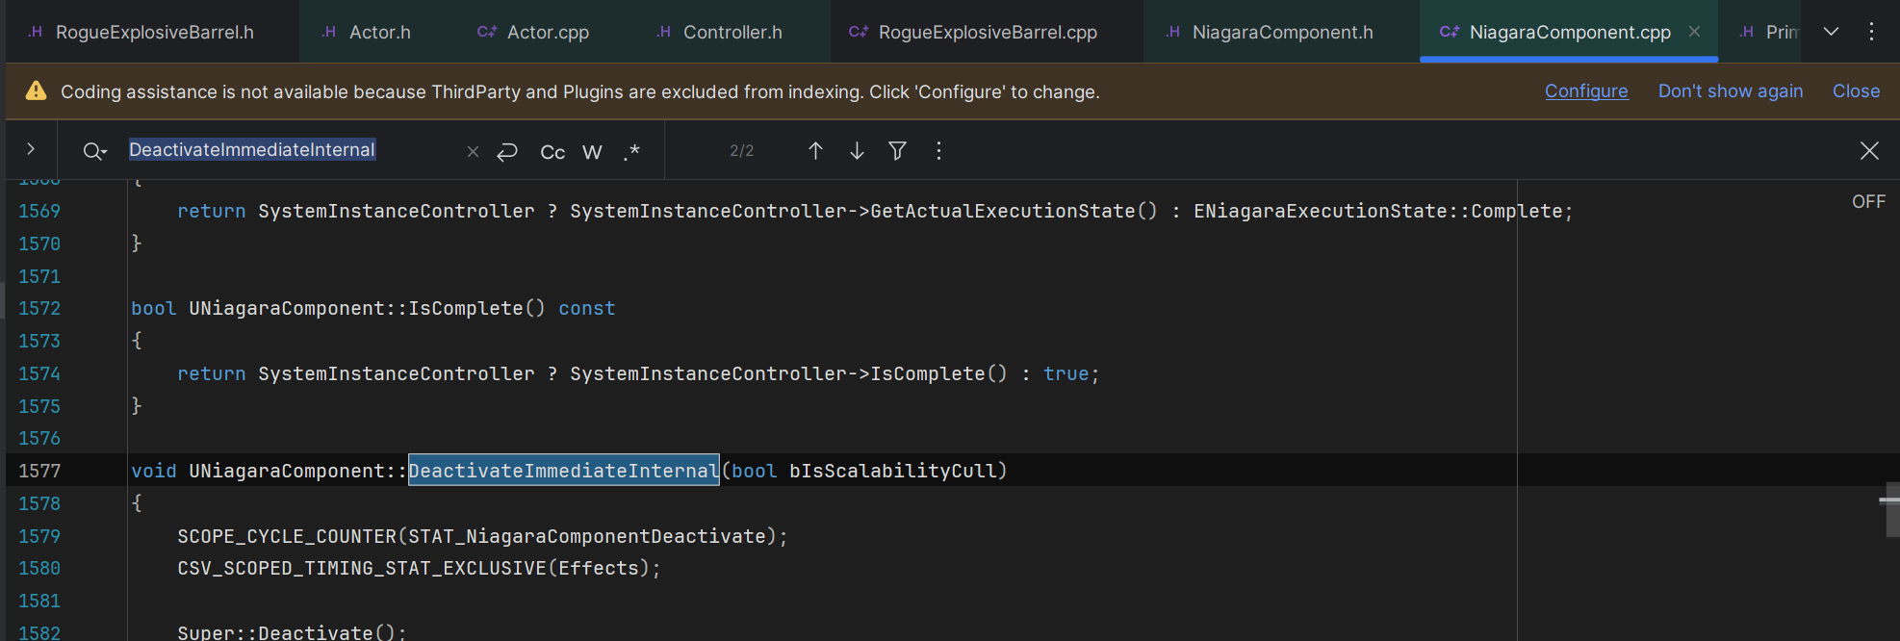Close the find bar
Viewport: 1900px width, 641px height.
coord(1869,151)
